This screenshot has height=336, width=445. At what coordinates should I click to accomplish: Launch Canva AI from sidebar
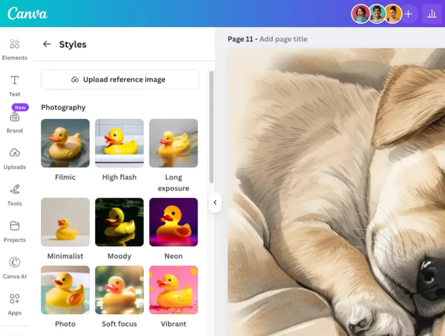pos(14,263)
